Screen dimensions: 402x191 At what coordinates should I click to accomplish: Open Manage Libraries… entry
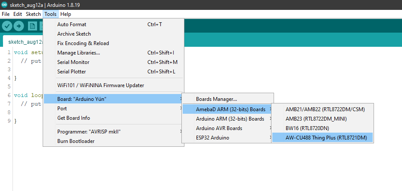pyautogui.click(x=113, y=53)
